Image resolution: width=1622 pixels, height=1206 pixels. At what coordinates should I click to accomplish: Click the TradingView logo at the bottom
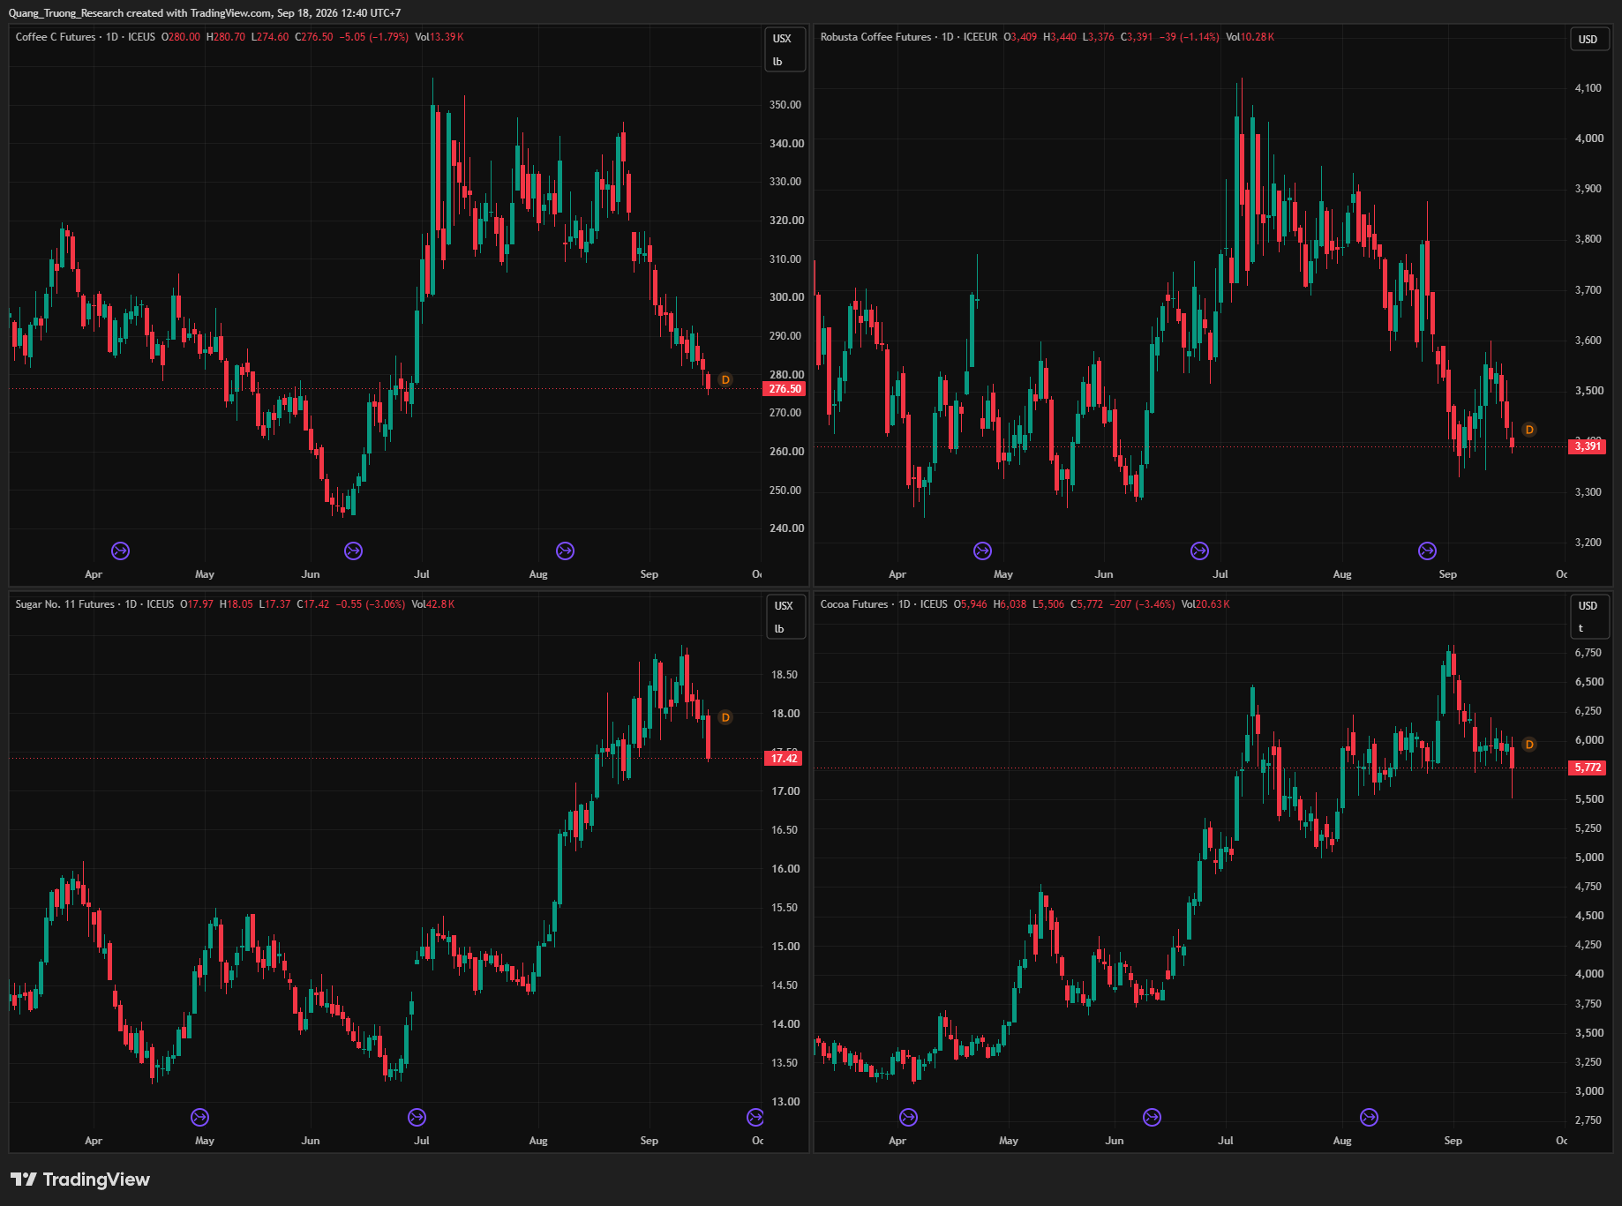(x=80, y=1180)
